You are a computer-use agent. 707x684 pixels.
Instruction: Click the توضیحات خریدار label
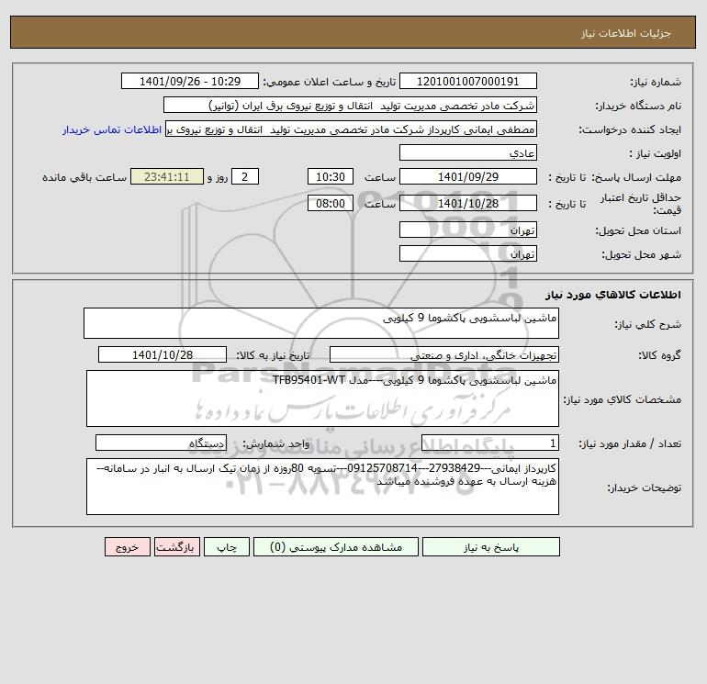click(x=644, y=488)
